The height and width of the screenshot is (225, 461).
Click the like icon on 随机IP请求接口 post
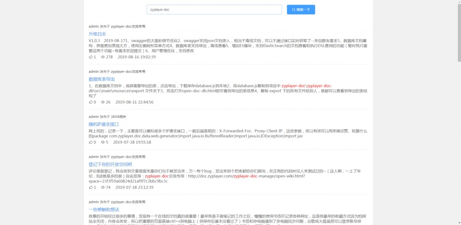pyautogui.click(x=90, y=142)
